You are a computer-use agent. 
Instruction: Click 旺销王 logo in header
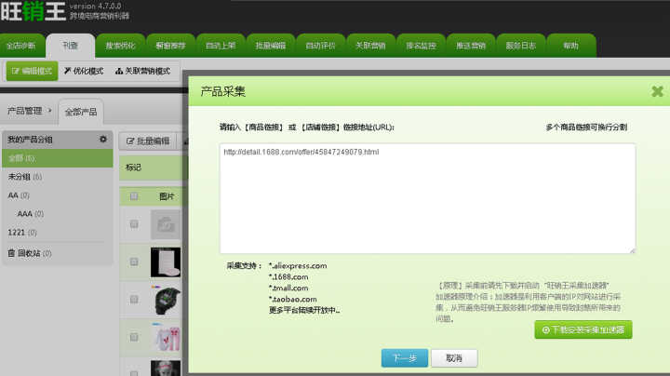coord(33,11)
